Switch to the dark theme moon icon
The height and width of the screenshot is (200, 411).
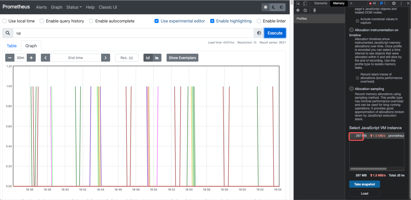(273, 7)
